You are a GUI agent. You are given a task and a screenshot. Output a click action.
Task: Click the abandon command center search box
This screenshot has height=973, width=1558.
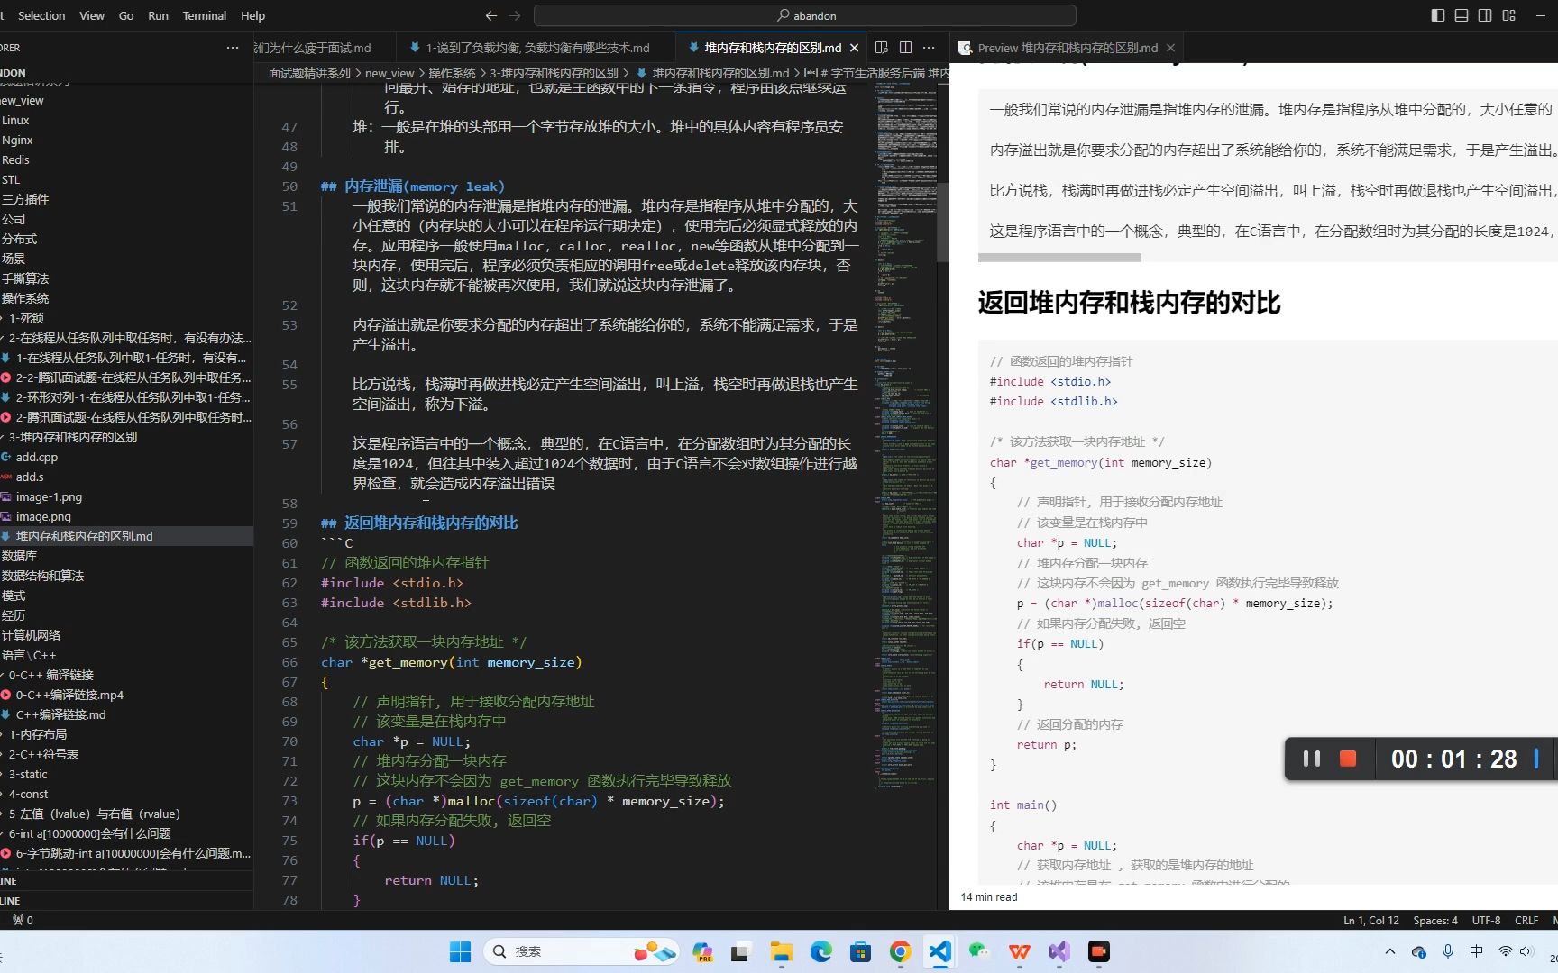pyautogui.click(x=805, y=15)
